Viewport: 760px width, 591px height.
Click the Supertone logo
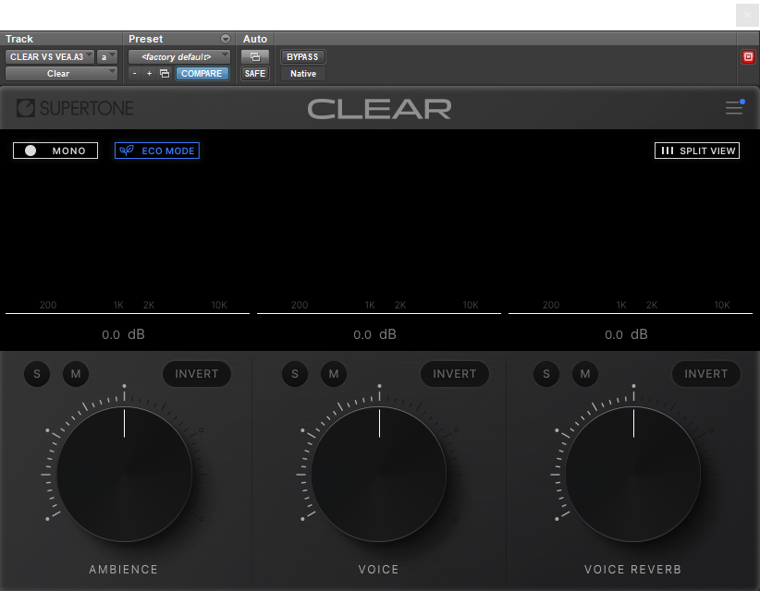pos(75,108)
